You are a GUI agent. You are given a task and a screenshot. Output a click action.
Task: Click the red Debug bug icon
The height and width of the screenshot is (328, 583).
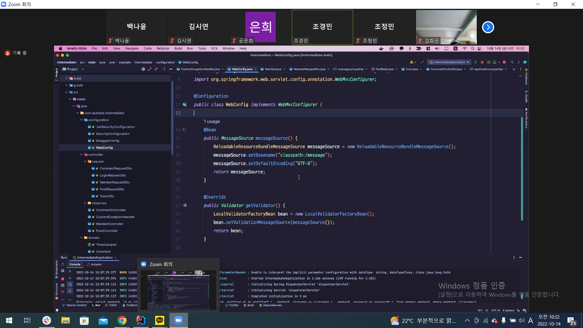point(482,62)
